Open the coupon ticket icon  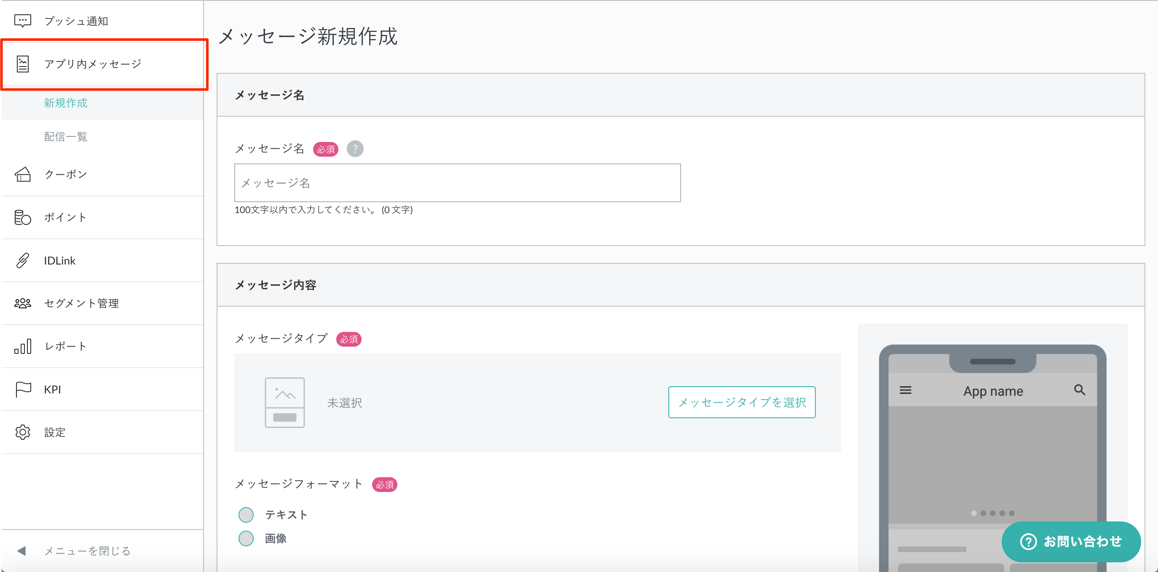point(22,174)
